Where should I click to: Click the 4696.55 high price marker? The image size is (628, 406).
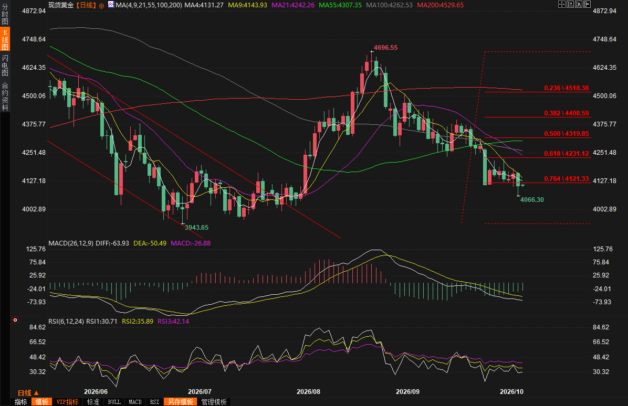[386, 48]
